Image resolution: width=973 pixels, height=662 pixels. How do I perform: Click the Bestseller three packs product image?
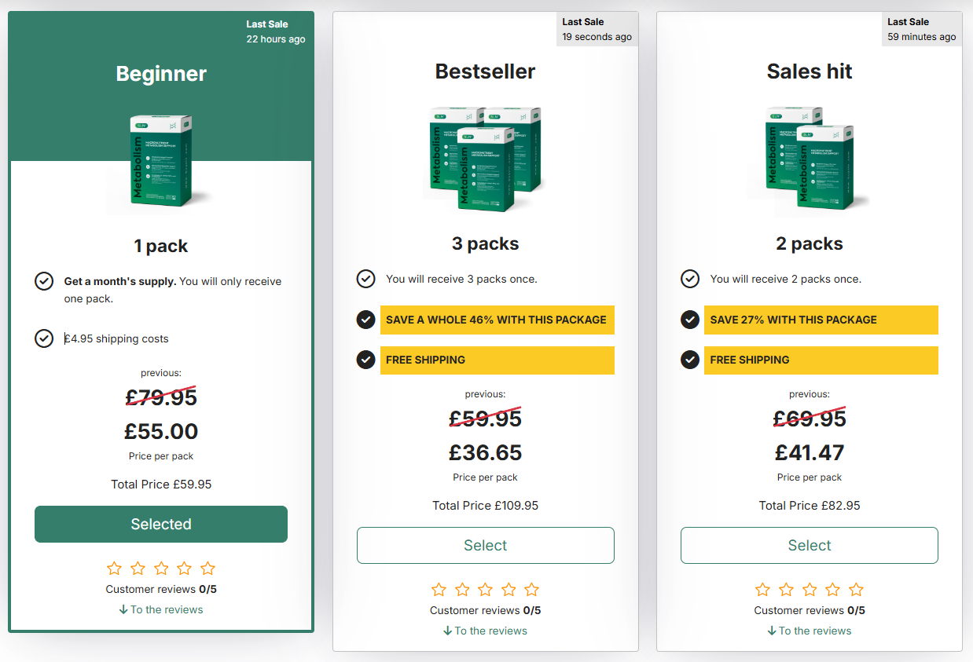pyautogui.click(x=486, y=157)
